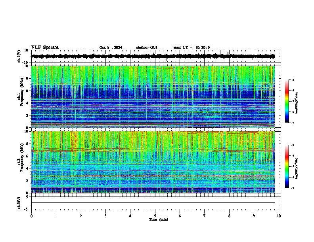Screen dimensions: 314x242
Task: Click the flat ch.3 voltage line
Action: (153, 203)
